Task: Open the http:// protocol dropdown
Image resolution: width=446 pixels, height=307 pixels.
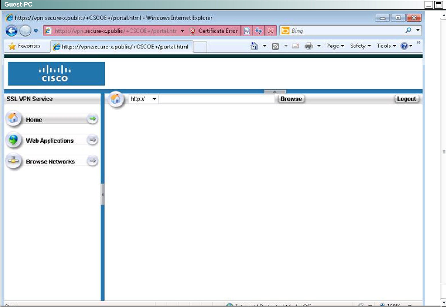Action: [x=143, y=99]
